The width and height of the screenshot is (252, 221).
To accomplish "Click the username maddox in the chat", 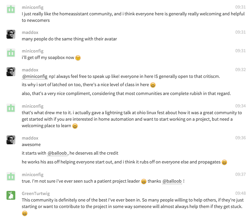I will [30, 32].
